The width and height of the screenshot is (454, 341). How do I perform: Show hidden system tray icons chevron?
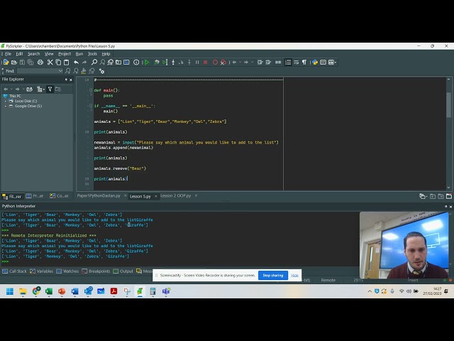(x=370, y=291)
